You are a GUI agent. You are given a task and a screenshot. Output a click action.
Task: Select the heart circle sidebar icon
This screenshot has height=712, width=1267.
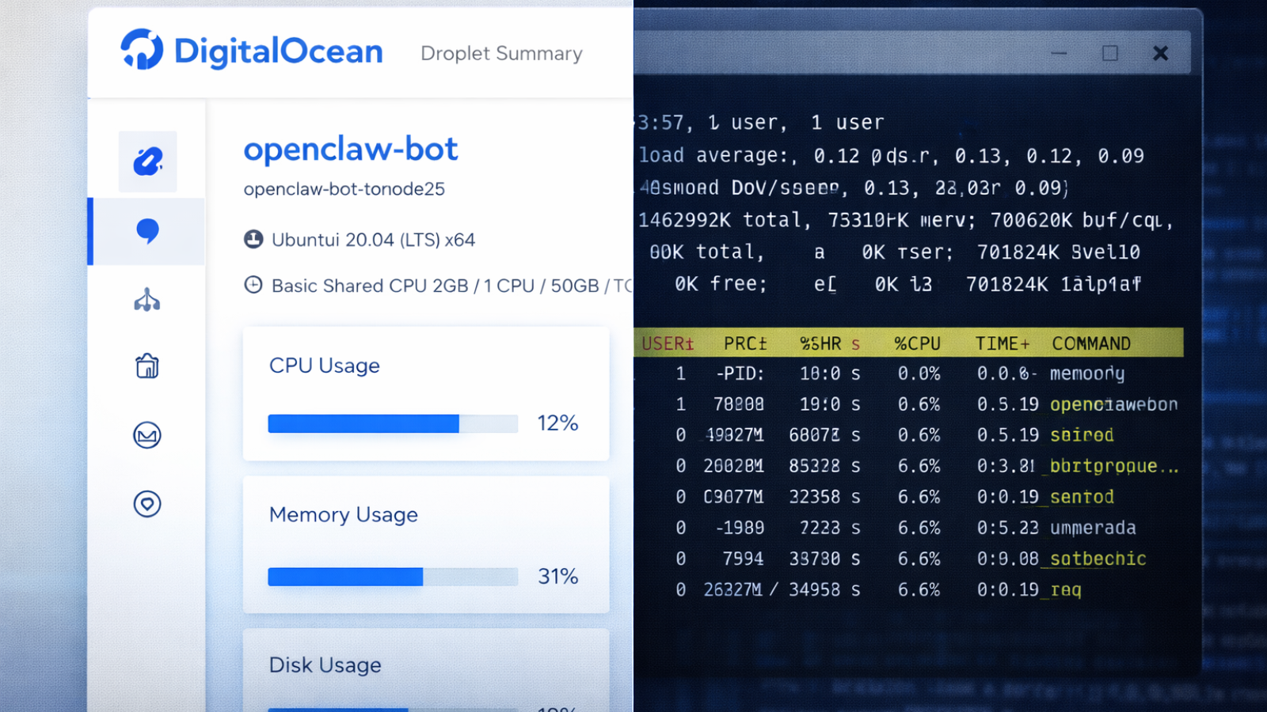pyautogui.click(x=147, y=504)
